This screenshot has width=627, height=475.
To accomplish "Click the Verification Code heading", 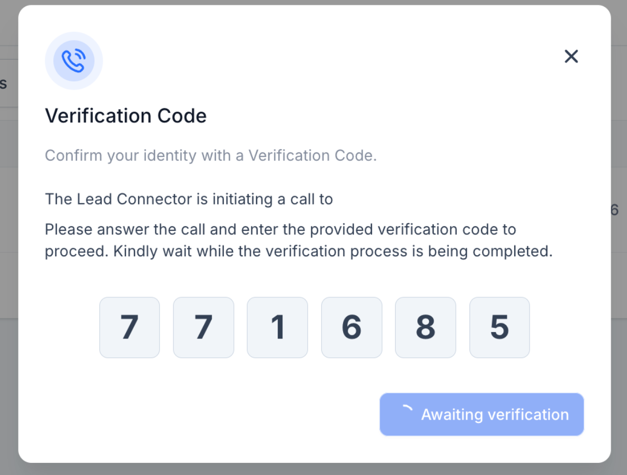I will [x=125, y=115].
